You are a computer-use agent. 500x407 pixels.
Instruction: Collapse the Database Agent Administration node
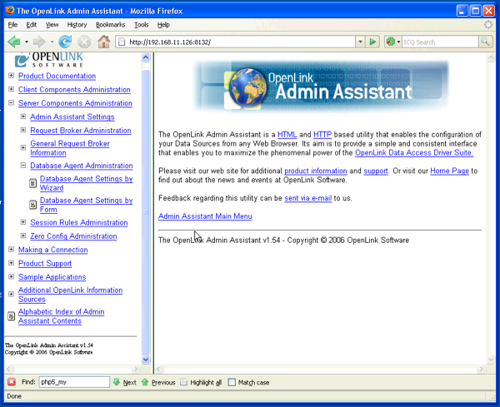pyautogui.click(x=23, y=166)
